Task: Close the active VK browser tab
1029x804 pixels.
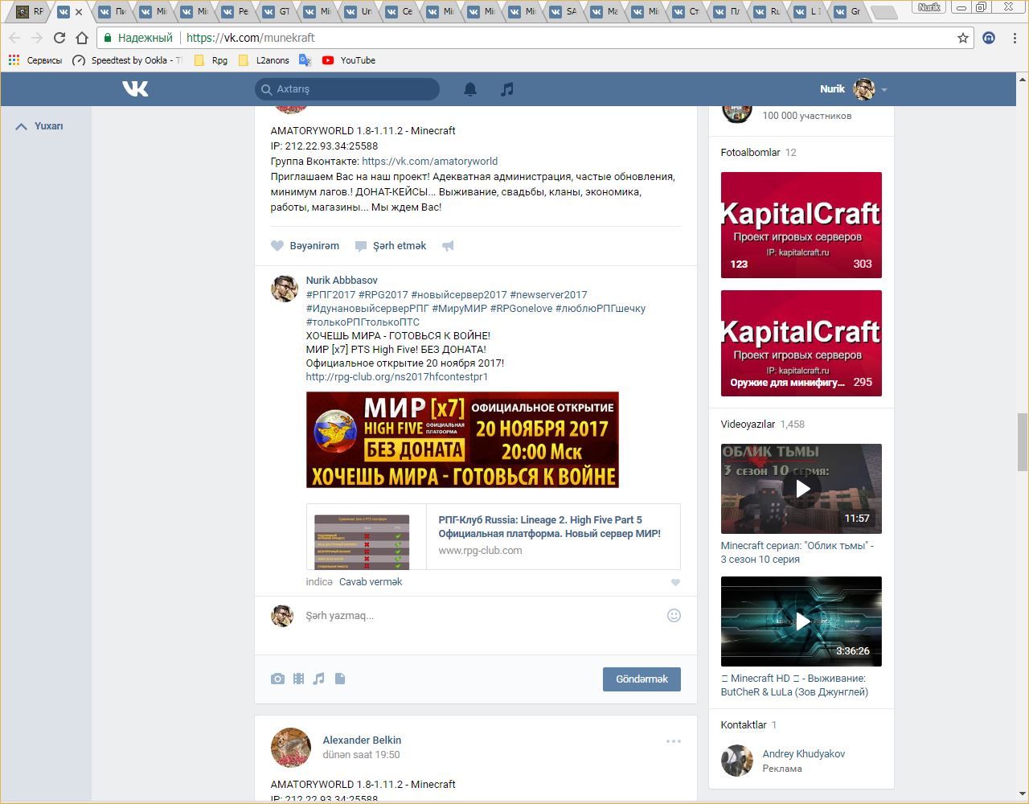Action: [x=79, y=12]
